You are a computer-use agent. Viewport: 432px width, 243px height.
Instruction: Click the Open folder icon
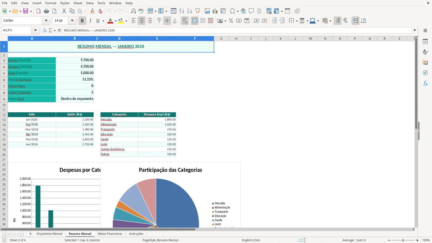[x=15, y=11]
